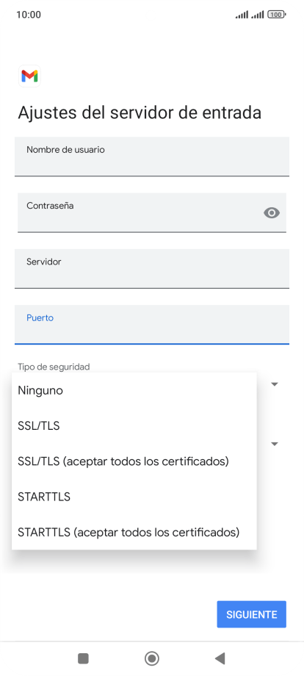Tap the SIGUIENTE button

[x=251, y=614]
